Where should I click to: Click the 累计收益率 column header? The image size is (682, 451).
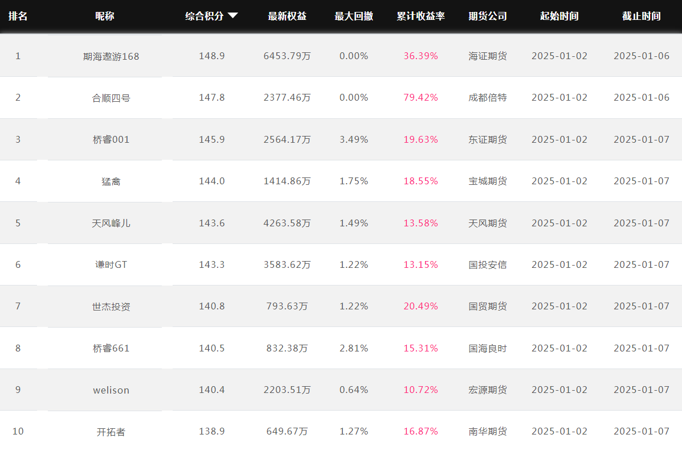point(420,16)
